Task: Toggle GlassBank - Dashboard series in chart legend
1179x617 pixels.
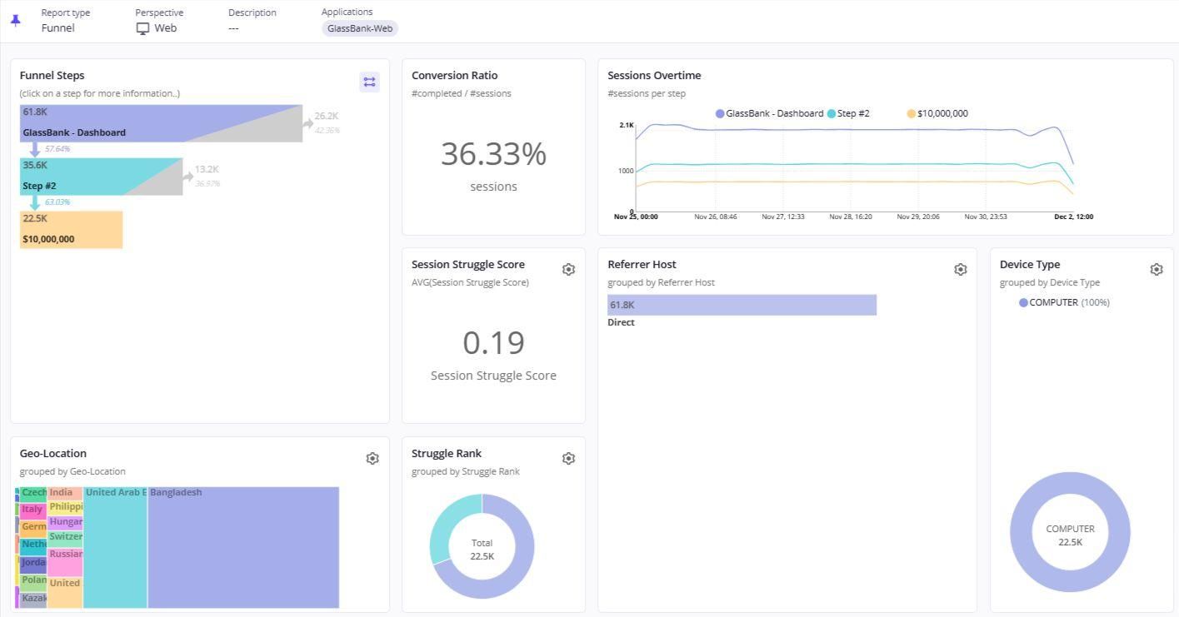Action: coord(769,113)
